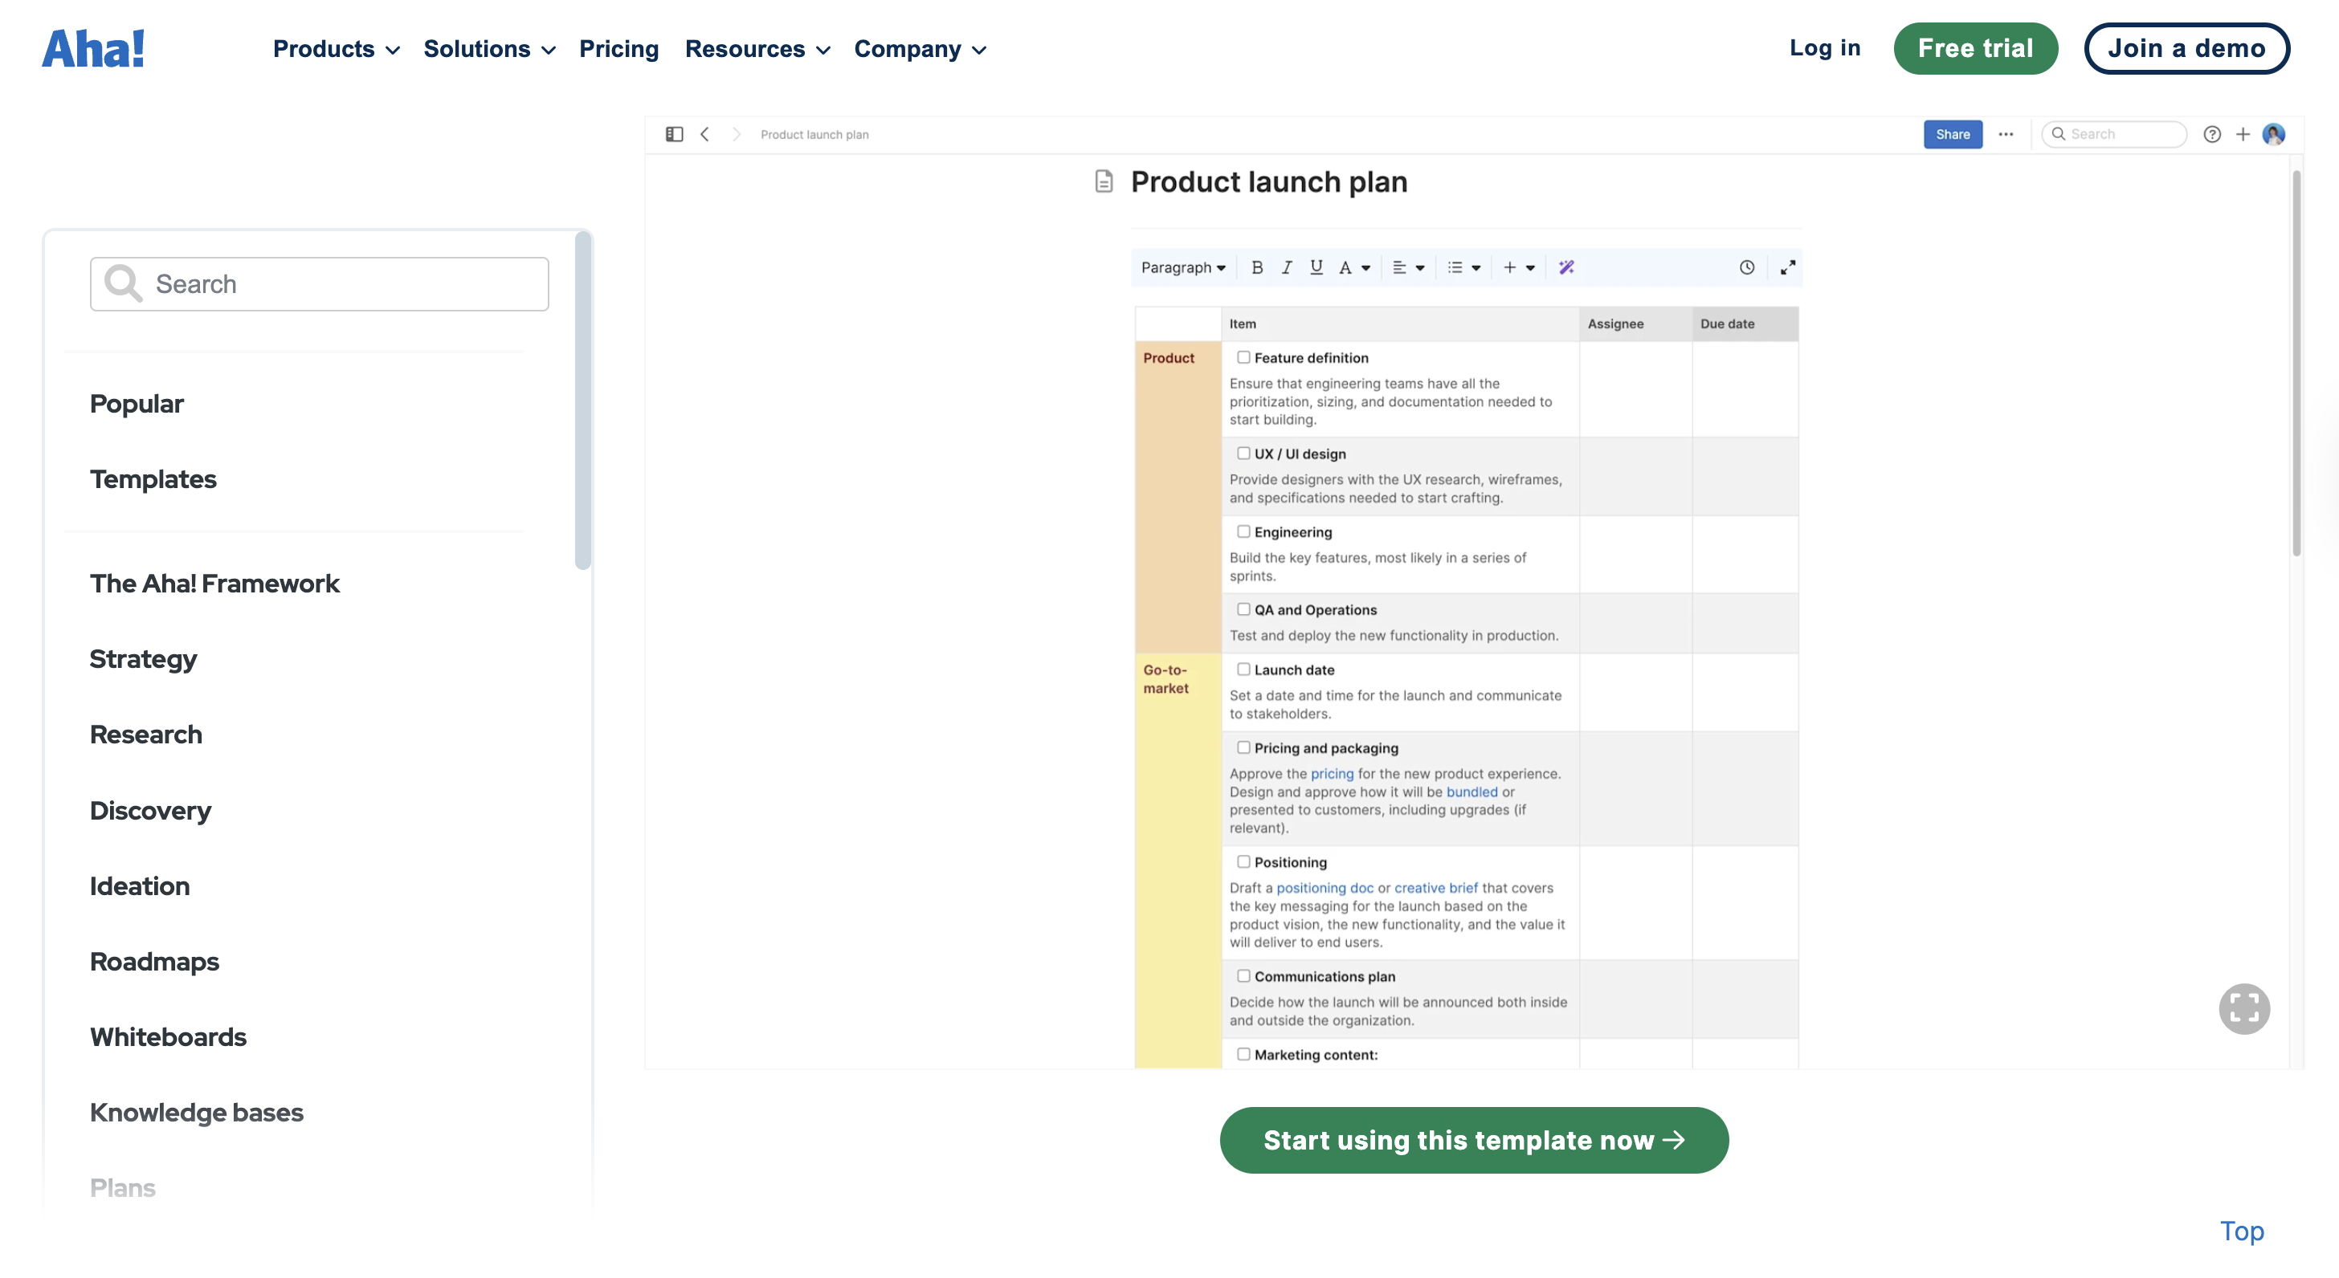Open the text color dropdown
This screenshot has width=2339, height=1278.
point(1353,267)
